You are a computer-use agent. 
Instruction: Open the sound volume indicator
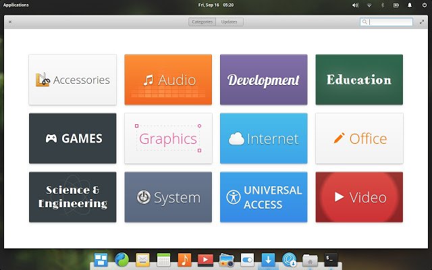pyautogui.click(x=356, y=5)
